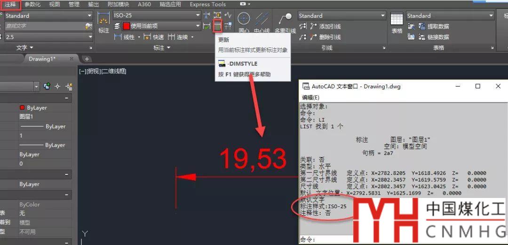Click the 提取数据 extract data tool
Image resolution: width=508 pixels, height=245 pixels.
tap(434, 27)
